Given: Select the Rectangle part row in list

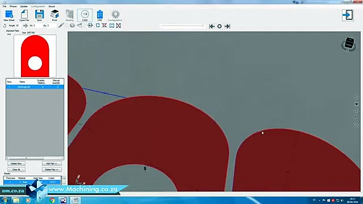Looking at the screenshot, I should (35, 87).
